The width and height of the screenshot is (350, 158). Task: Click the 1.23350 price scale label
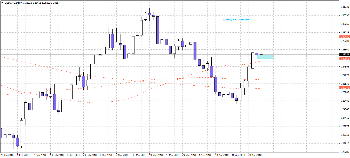pyautogui.click(x=345, y=135)
